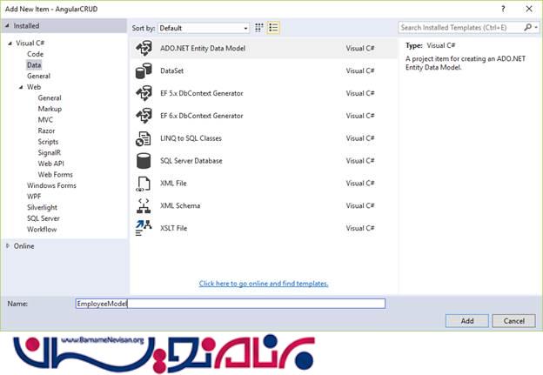
Task: Click the EF 5.x DbContext Generator icon
Action: tap(144, 93)
